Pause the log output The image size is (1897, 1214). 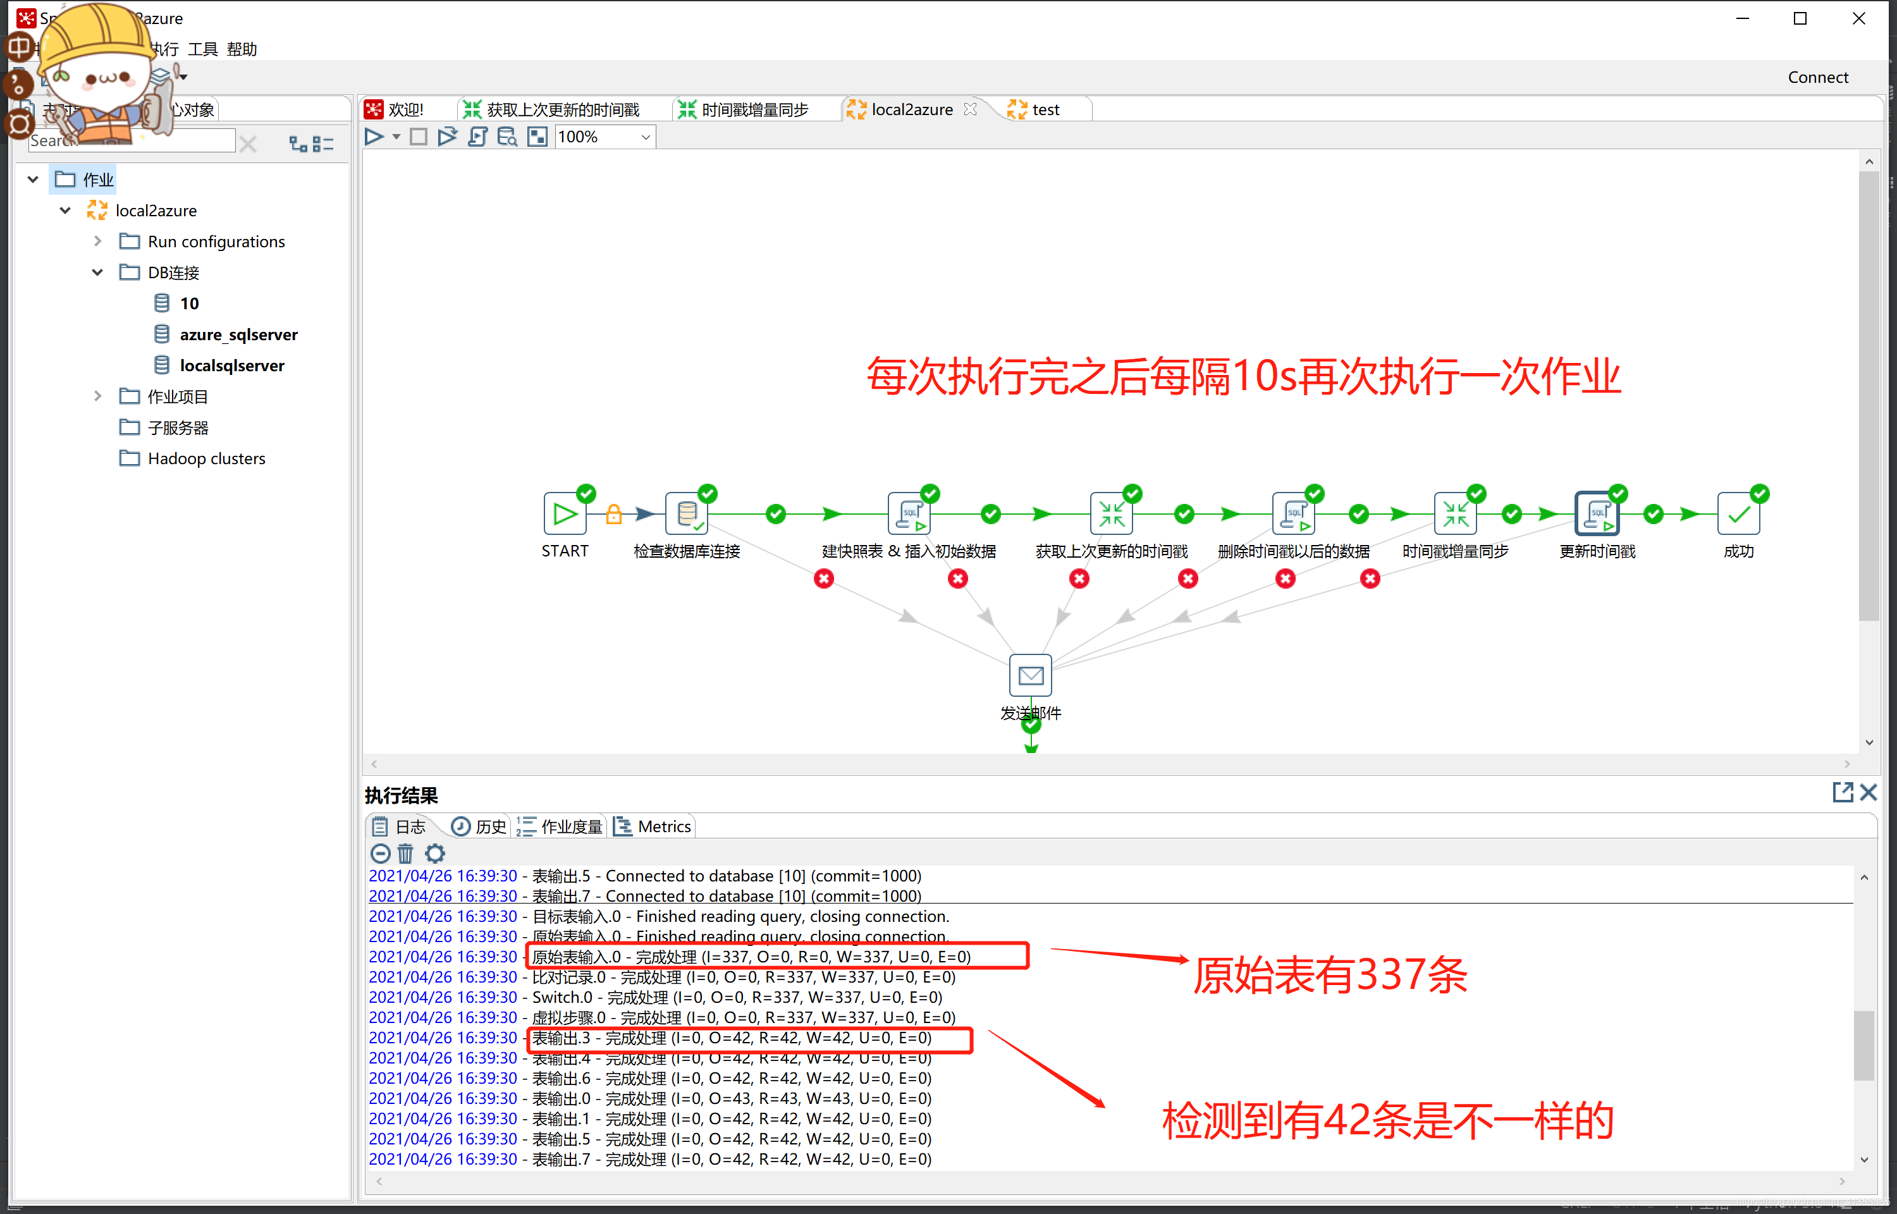(380, 853)
